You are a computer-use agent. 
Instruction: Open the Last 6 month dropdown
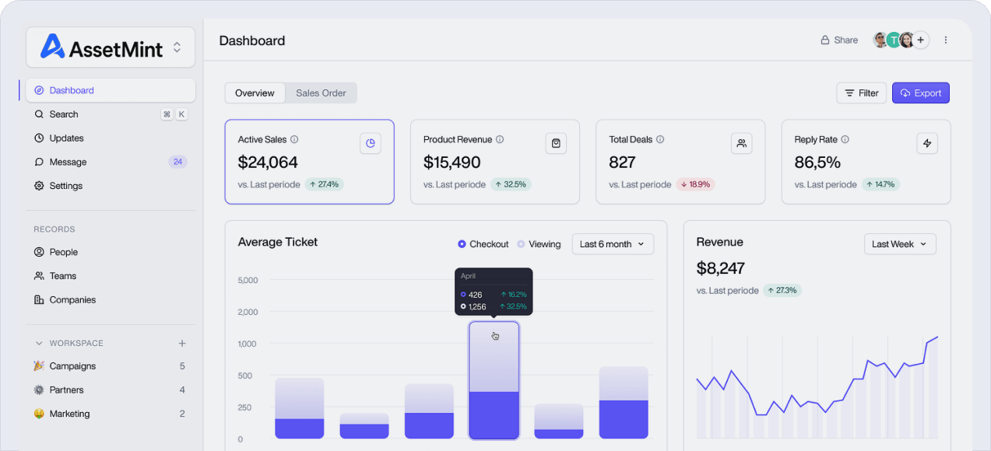click(x=613, y=244)
